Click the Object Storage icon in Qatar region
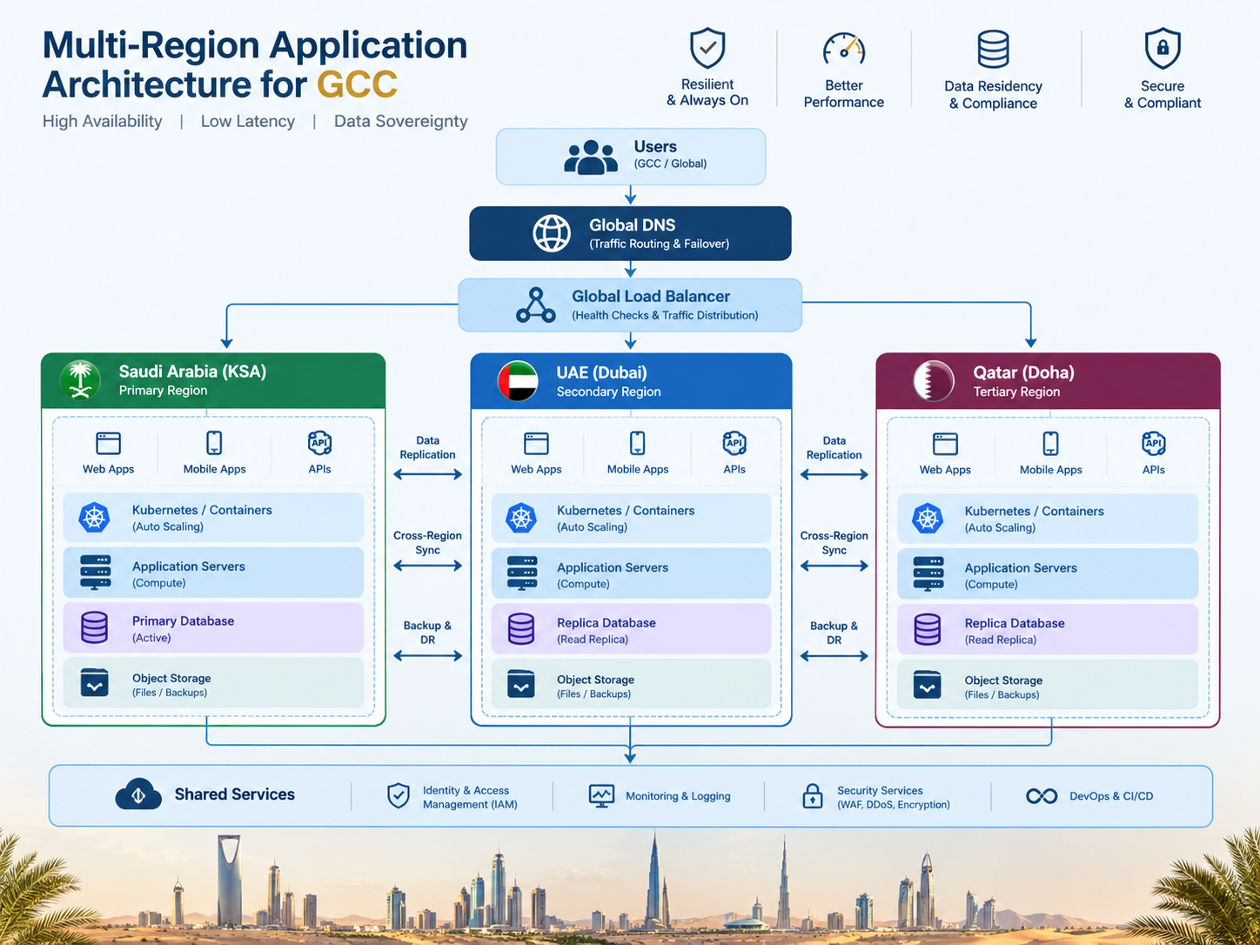 pos(928,686)
